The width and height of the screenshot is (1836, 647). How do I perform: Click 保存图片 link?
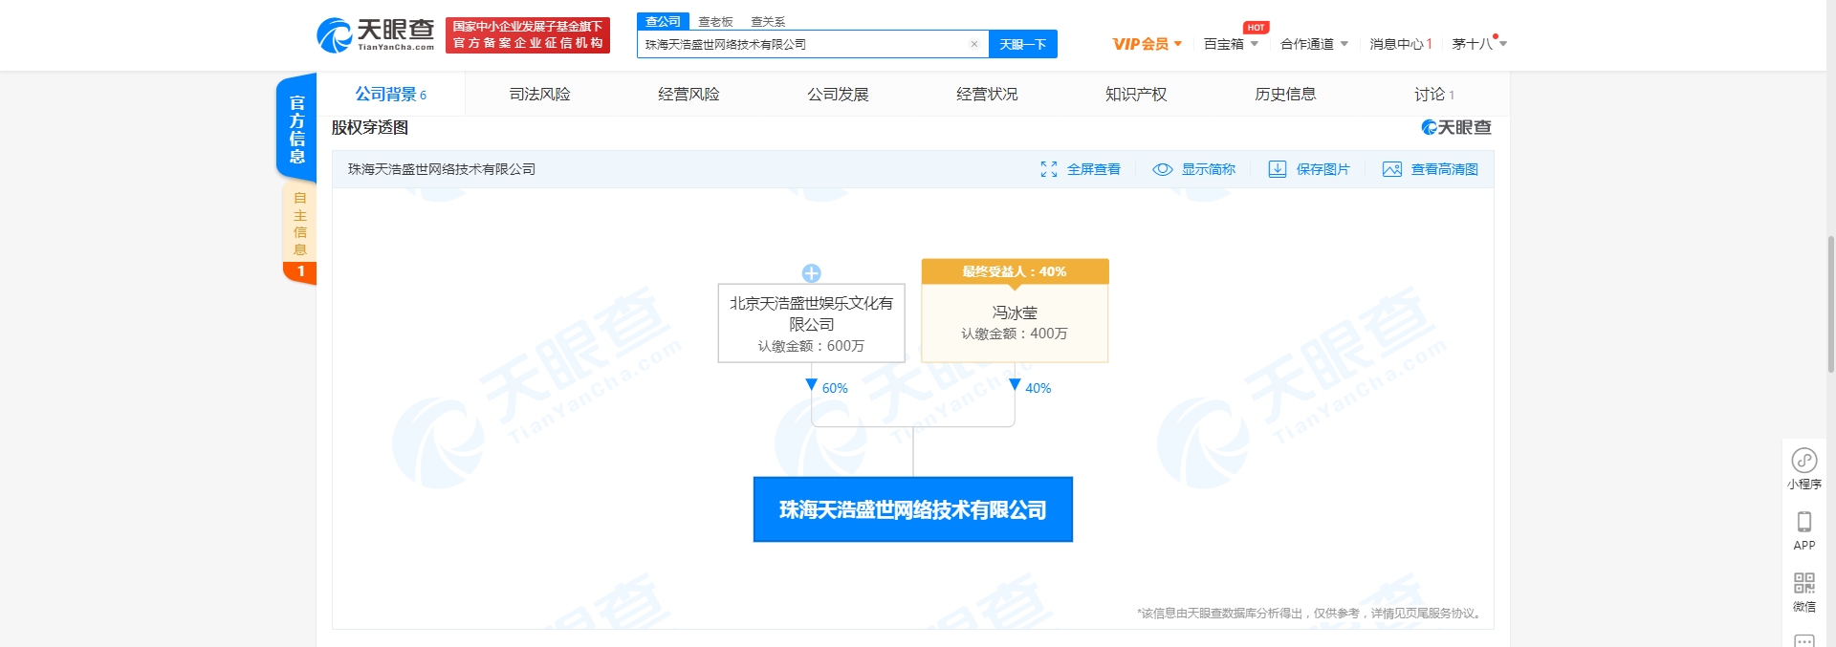1323,169
